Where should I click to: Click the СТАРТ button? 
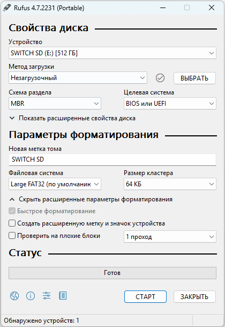click(145, 296)
